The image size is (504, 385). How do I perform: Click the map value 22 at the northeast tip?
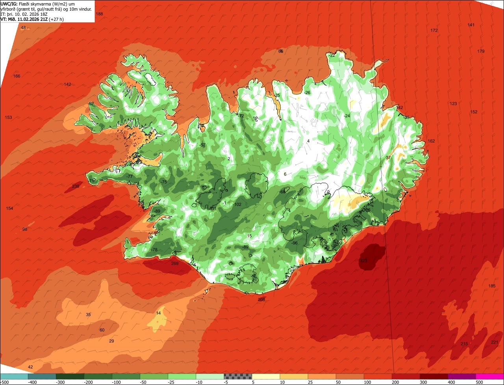332,55
